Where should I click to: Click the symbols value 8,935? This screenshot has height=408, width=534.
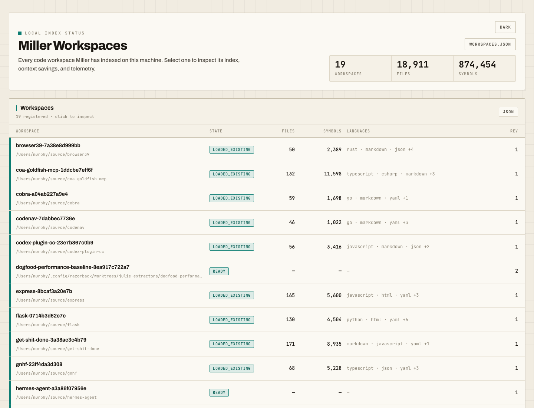(334, 344)
